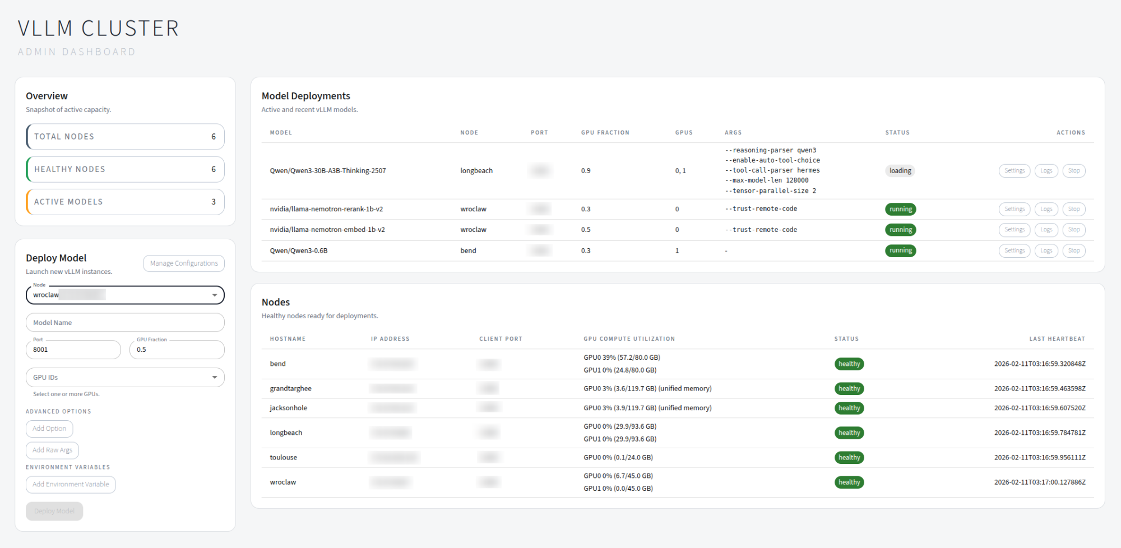The width and height of the screenshot is (1121, 548).
Task: Click hostname grandtarghee in Nodes table
Action: tap(290, 389)
